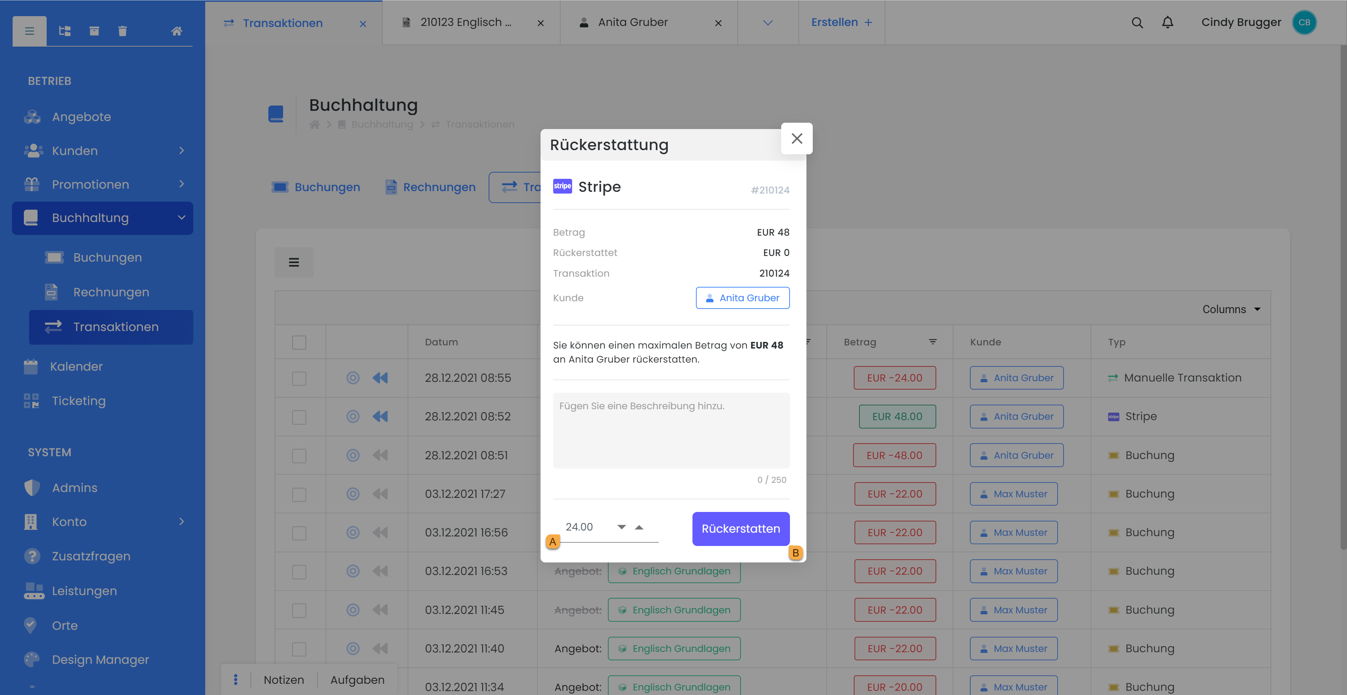Increase refund amount with up arrow

[639, 527]
